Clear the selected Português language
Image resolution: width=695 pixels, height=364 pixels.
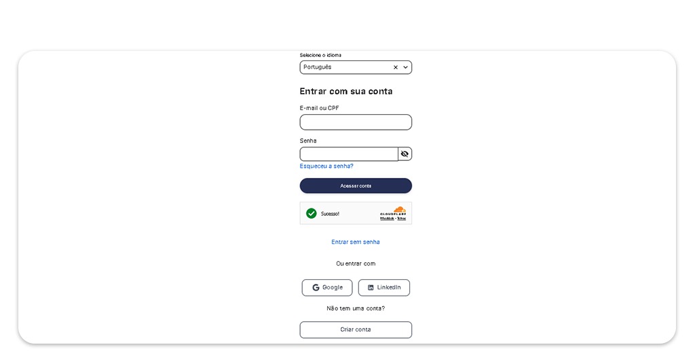[x=396, y=67]
